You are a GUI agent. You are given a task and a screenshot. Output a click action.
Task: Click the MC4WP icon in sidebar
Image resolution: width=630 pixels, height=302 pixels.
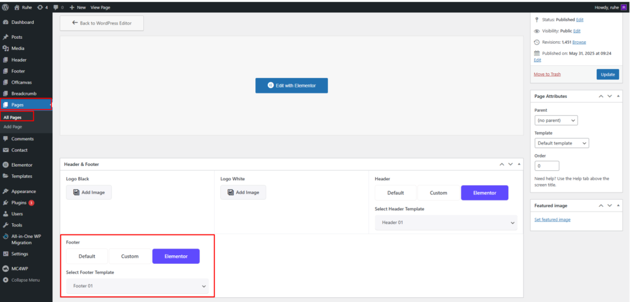pos(6,269)
